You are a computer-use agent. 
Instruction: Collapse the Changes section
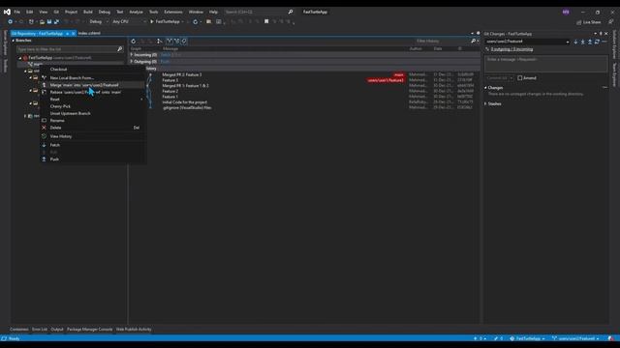click(x=486, y=88)
